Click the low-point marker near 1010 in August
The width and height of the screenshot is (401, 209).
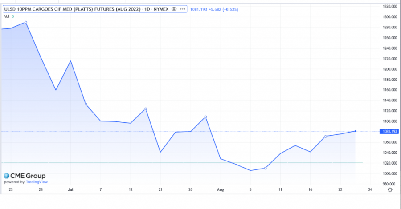click(x=266, y=168)
